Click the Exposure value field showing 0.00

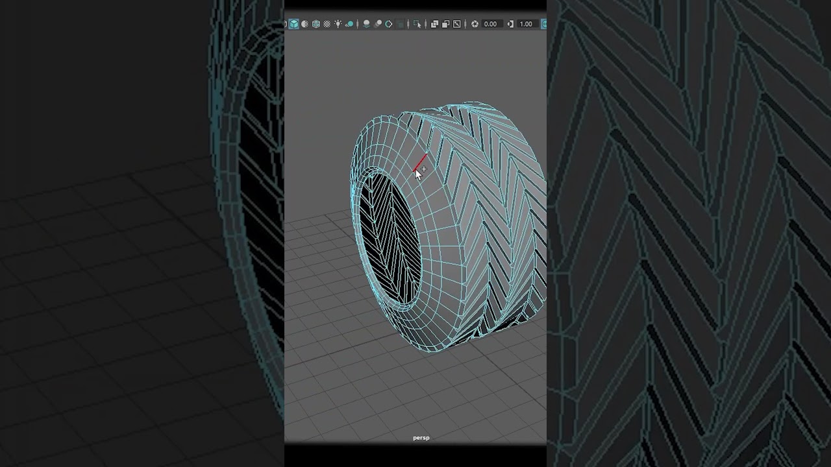click(491, 24)
